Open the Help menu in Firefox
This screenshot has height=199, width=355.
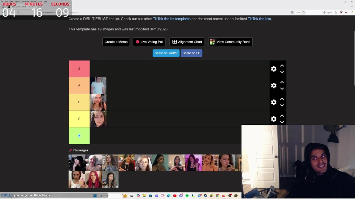point(45,2)
